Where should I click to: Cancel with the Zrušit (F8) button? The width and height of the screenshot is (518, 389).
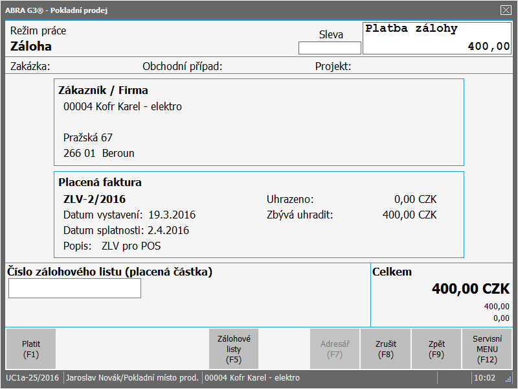[385, 349]
